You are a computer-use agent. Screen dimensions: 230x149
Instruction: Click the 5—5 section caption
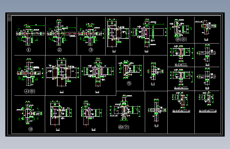coord(153,84)
